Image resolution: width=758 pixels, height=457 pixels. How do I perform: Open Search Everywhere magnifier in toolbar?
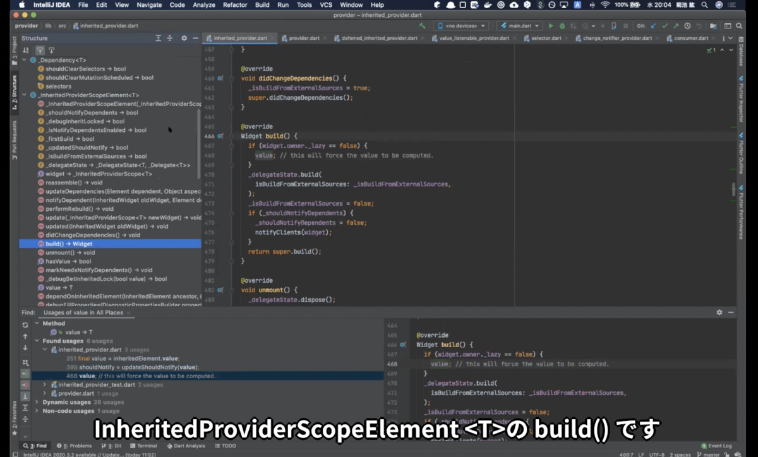click(x=739, y=26)
